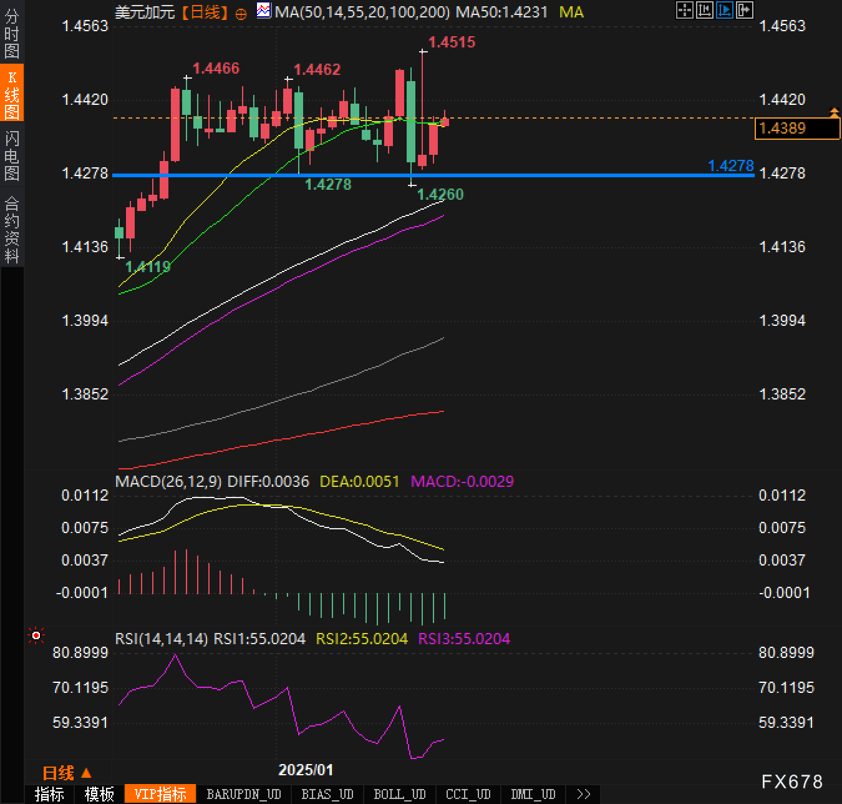842x804 pixels.
Task: Open 合约资料 in the left sidebar
Action: 12,229
